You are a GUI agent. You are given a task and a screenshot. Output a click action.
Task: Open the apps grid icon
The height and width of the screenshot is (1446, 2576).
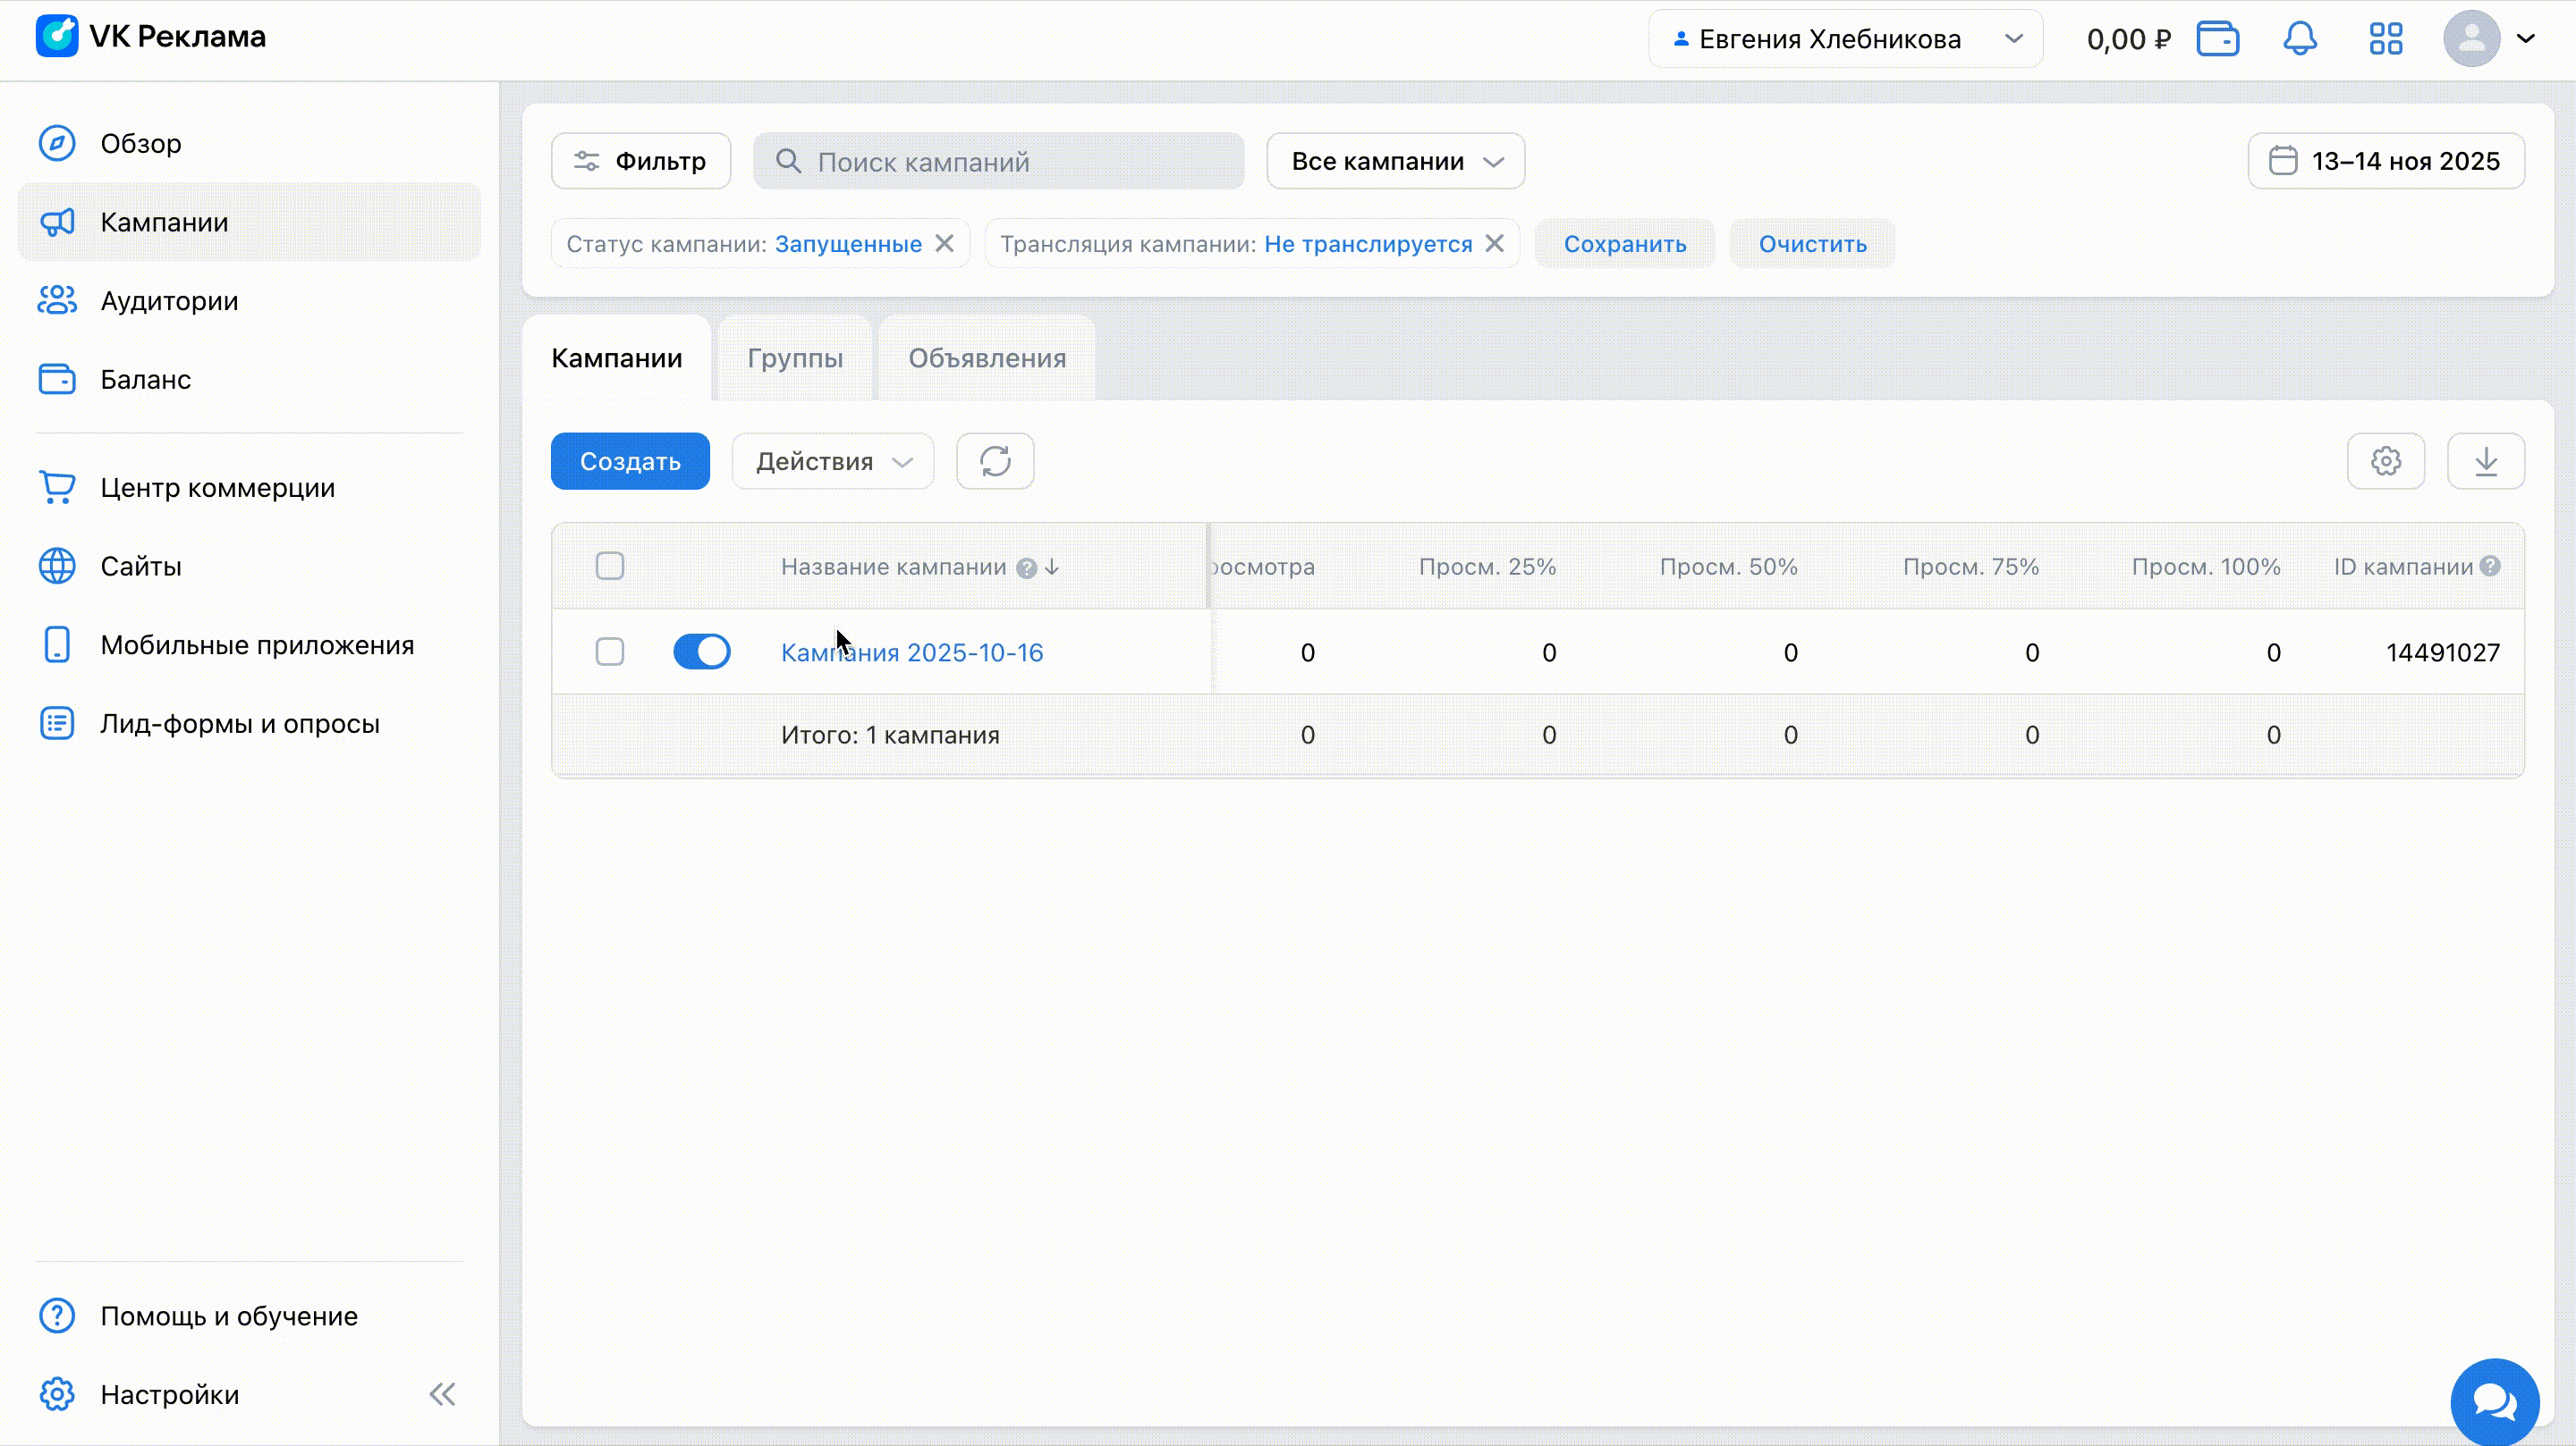2385,39
